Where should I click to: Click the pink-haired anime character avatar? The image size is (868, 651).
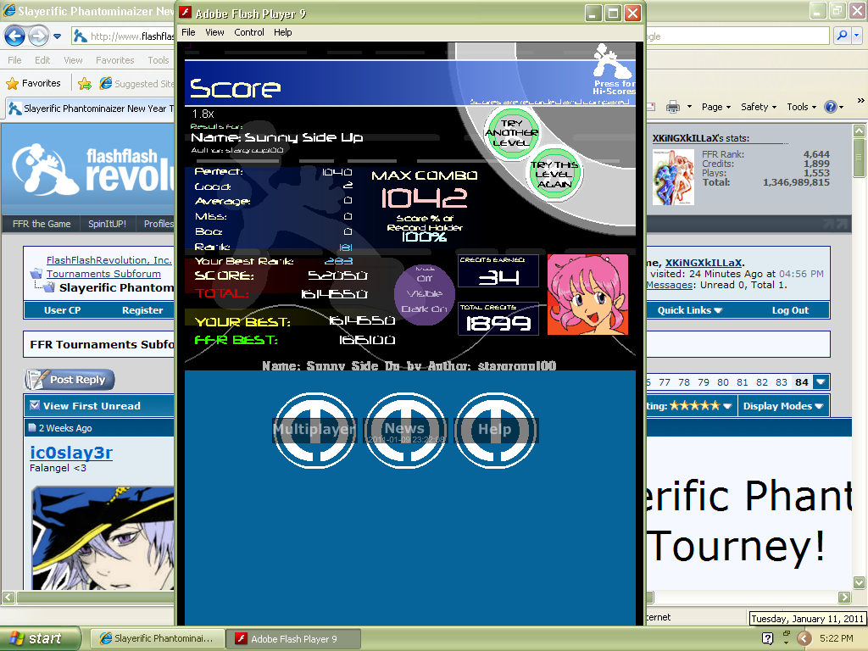click(587, 294)
